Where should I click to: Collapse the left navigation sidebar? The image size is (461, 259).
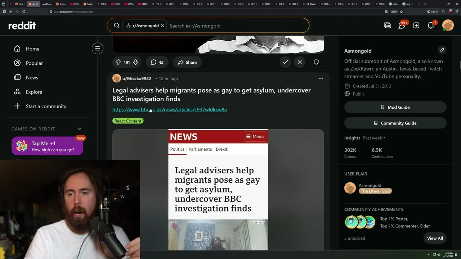[98, 48]
